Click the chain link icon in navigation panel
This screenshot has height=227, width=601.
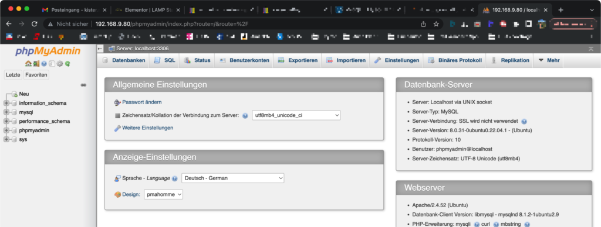(83, 85)
